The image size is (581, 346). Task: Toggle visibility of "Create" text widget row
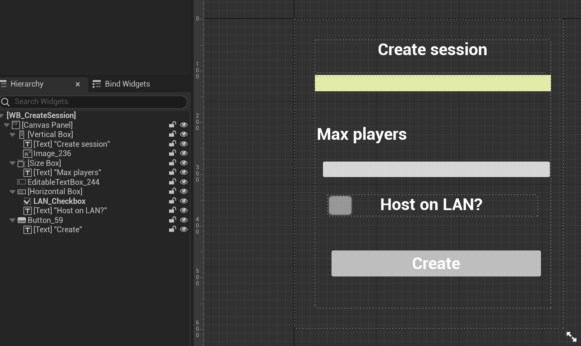184,230
